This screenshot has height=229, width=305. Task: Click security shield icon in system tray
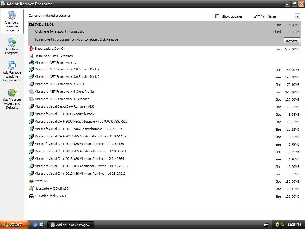(x=277, y=225)
